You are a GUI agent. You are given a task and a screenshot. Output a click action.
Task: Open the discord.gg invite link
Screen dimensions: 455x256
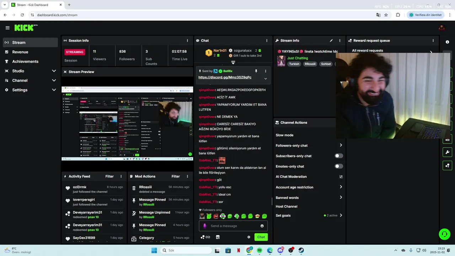tap(225, 78)
